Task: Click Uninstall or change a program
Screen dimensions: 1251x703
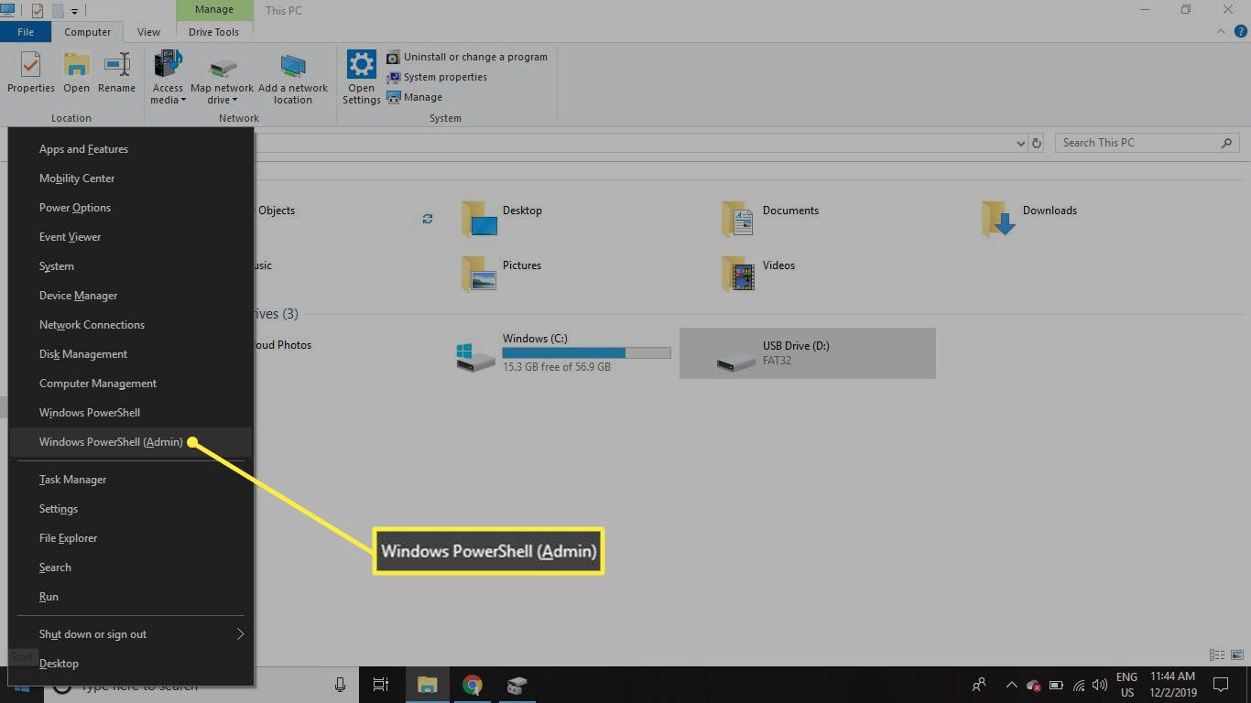Action: pos(467,57)
